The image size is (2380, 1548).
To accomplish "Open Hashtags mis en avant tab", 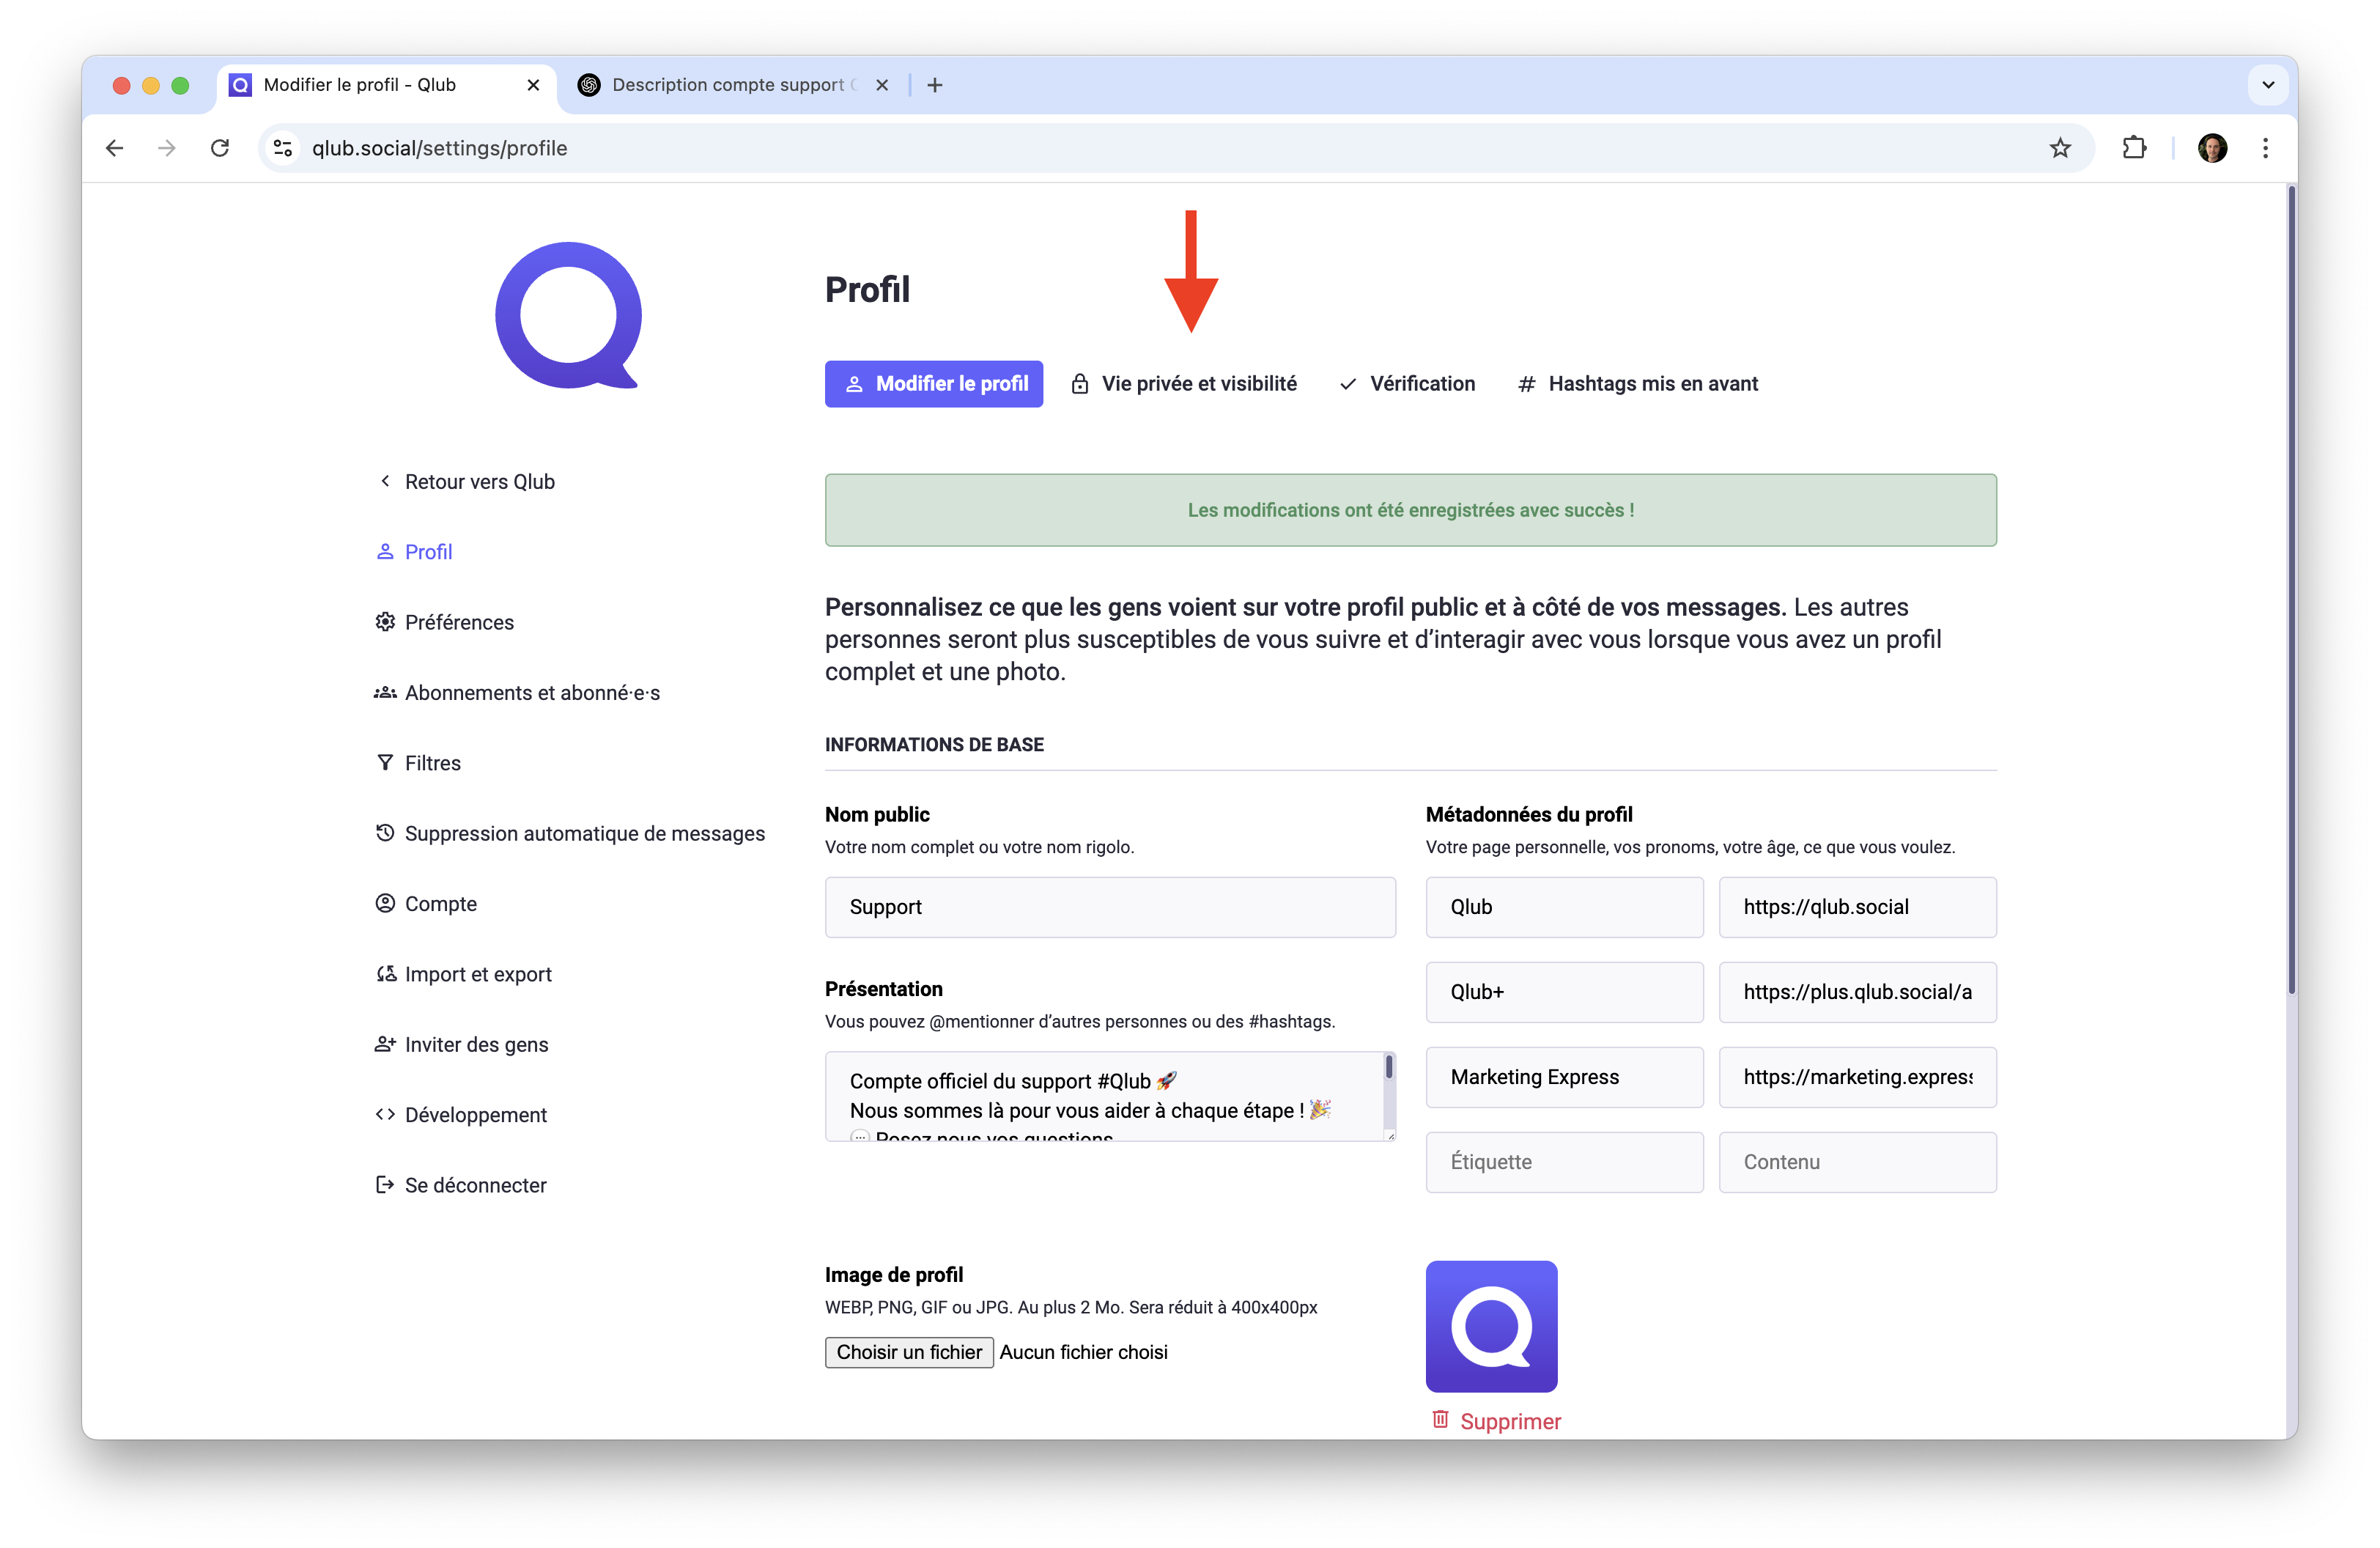I will tap(1638, 384).
